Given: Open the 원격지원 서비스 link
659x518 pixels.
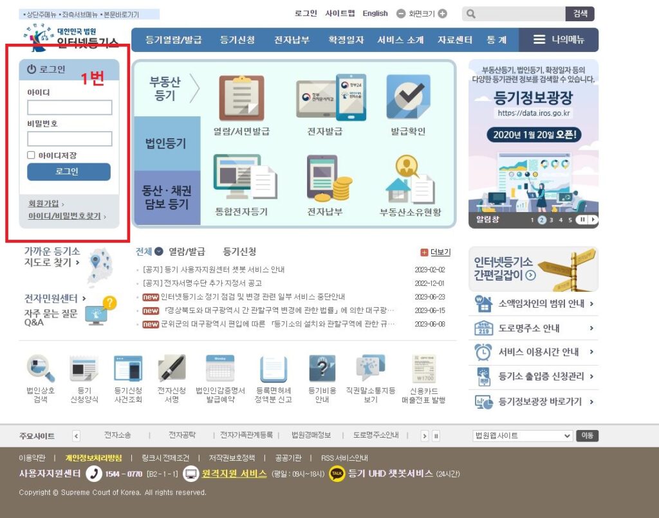Looking at the screenshot, I should pyautogui.click(x=234, y=474).
